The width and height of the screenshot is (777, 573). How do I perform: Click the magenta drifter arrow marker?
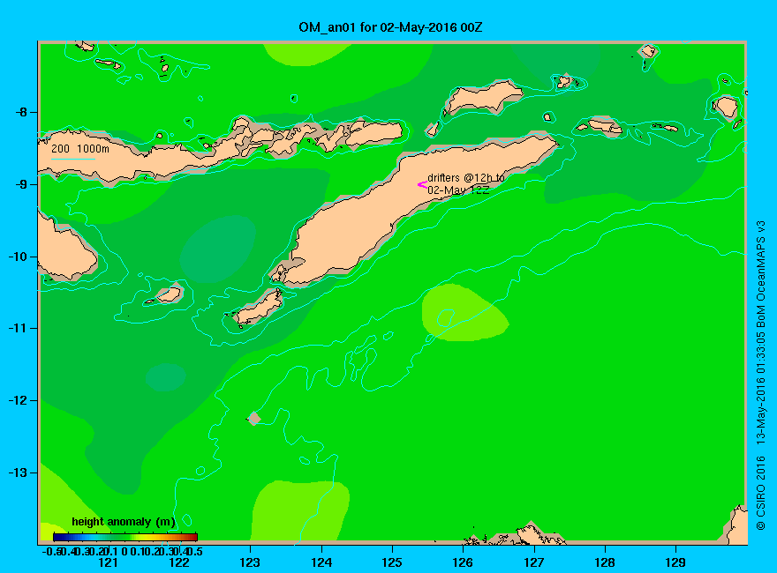pyautogui.click(x=422, y=184)
